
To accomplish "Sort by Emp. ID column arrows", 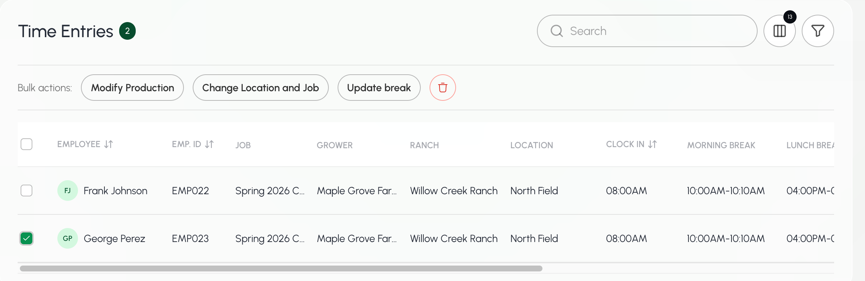I will pos(209,144).
